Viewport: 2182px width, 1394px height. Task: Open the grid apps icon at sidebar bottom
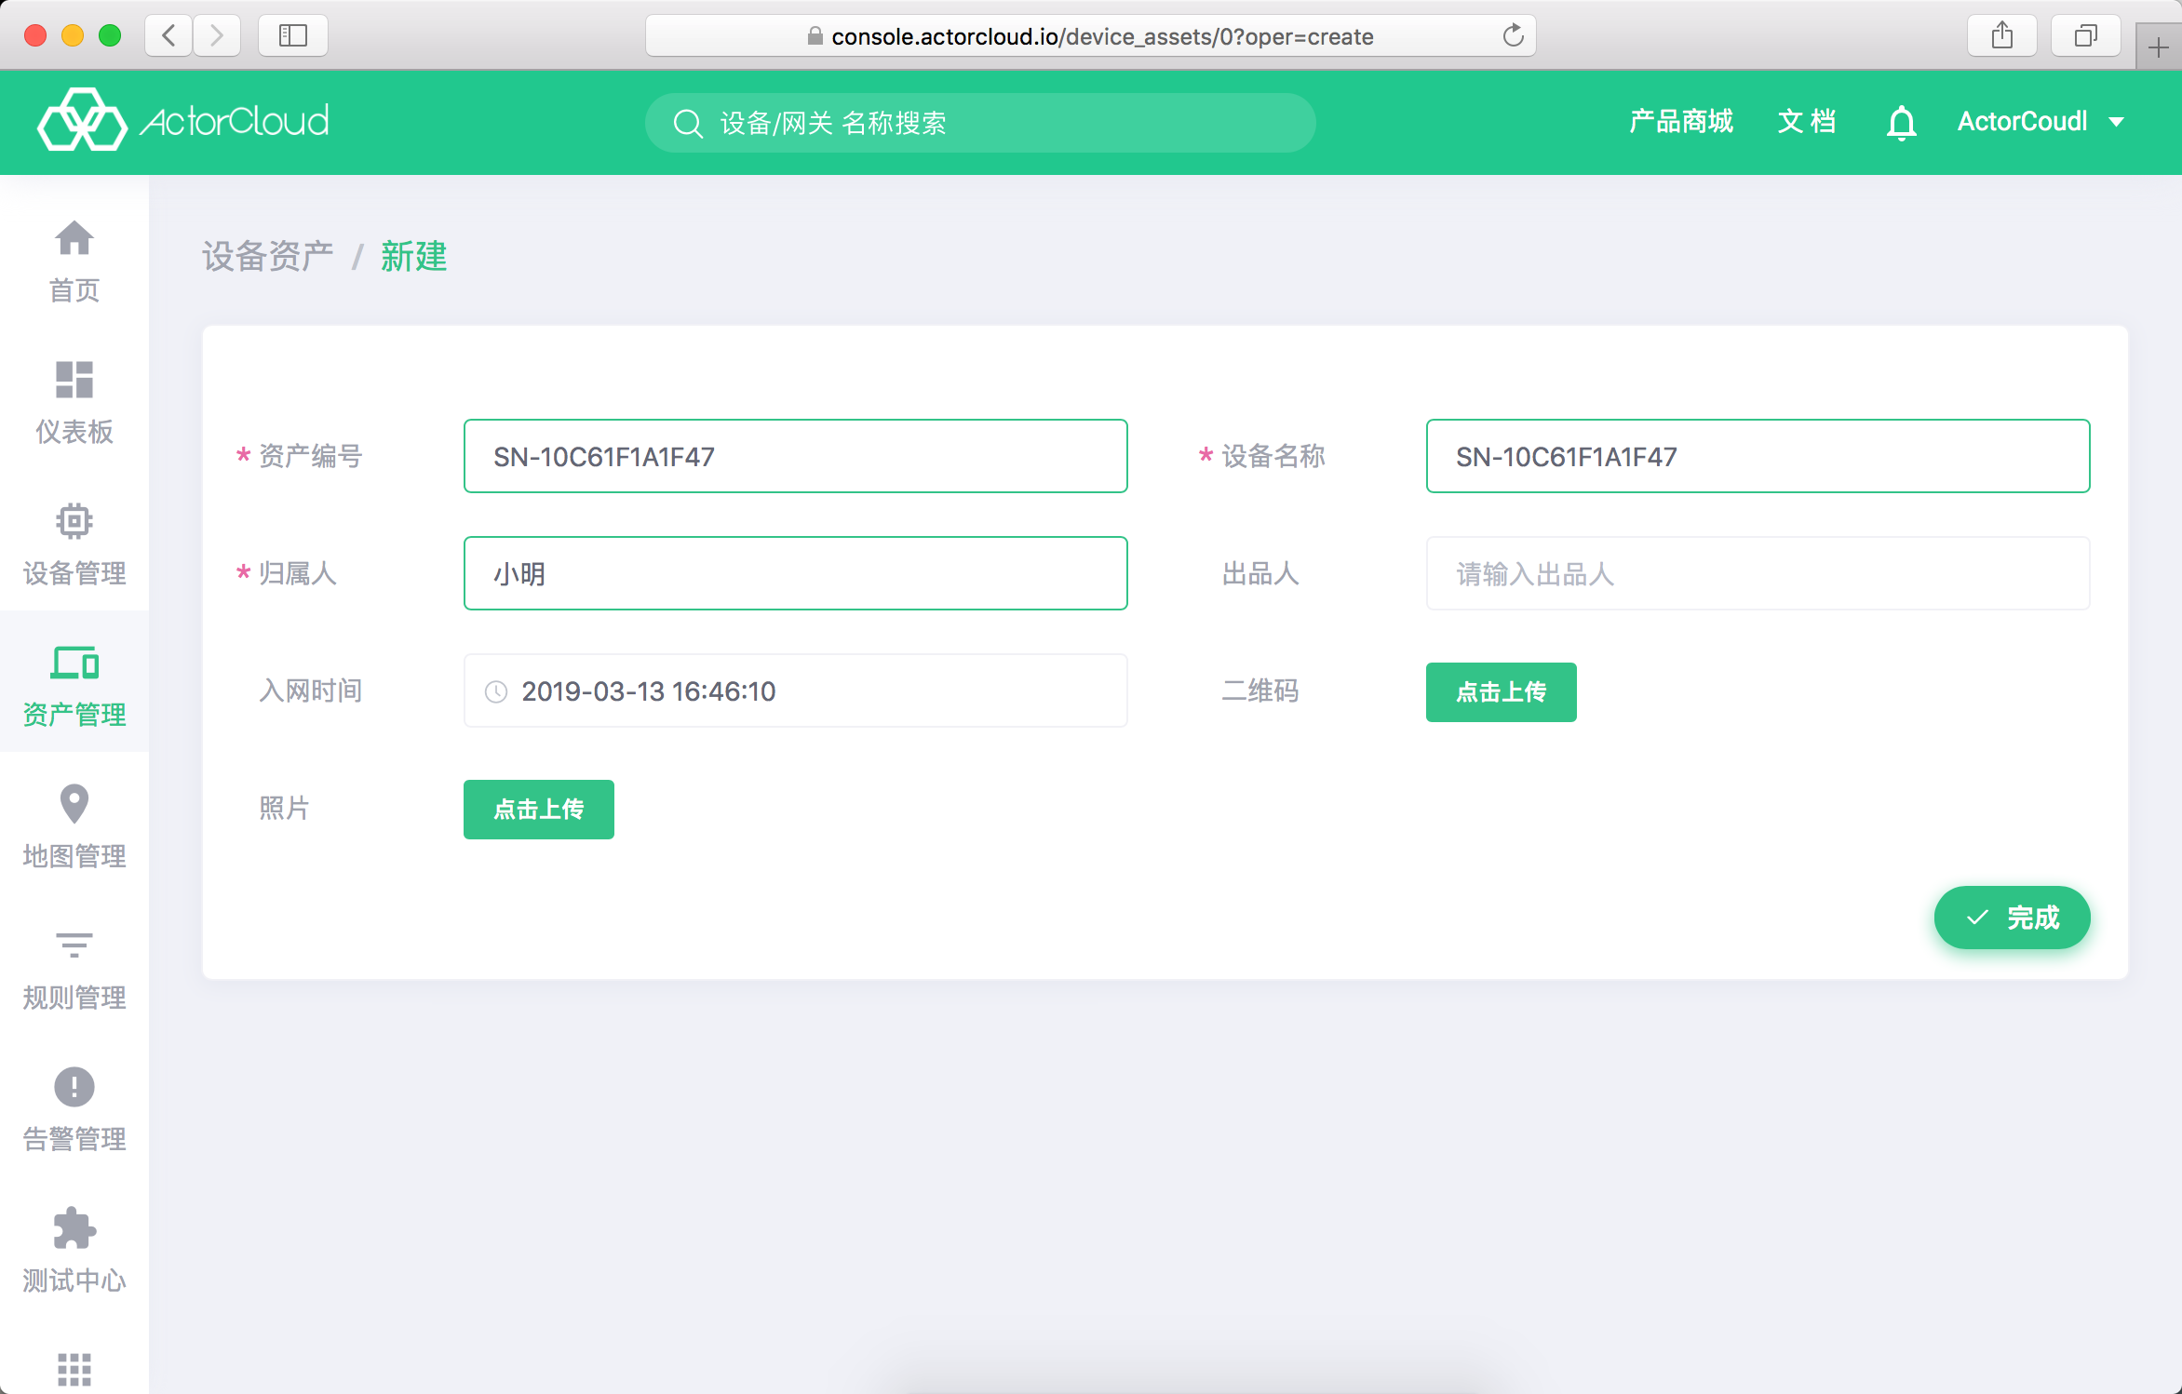(74, 1369)
